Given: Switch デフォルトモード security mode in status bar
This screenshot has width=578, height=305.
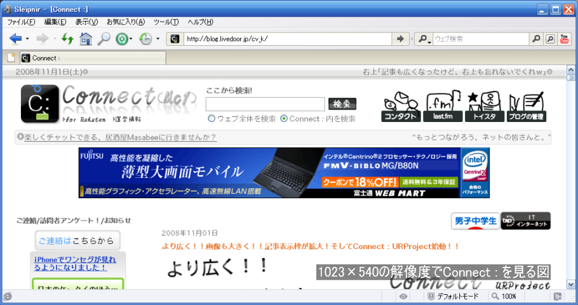Looking at the screenshot, I should click(x=453, y=296).
